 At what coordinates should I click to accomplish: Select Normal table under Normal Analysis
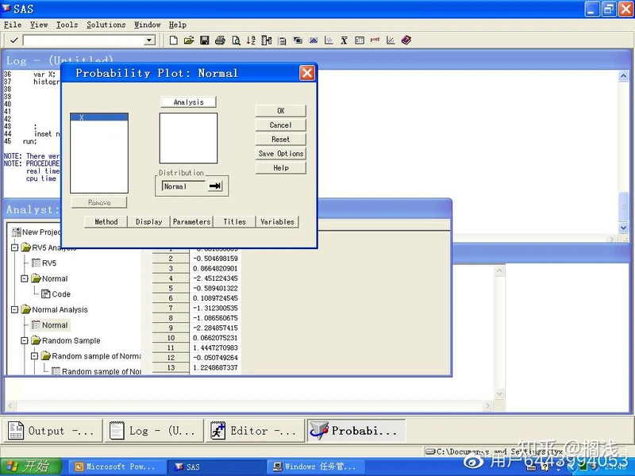coord(50,325)
